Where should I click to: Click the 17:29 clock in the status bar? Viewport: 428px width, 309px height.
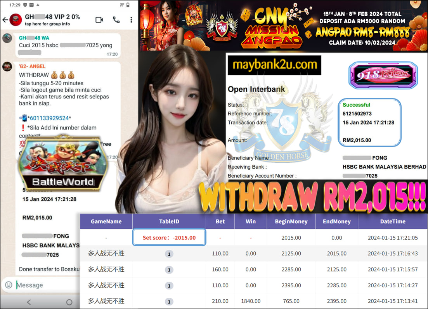tap(15, 5)
